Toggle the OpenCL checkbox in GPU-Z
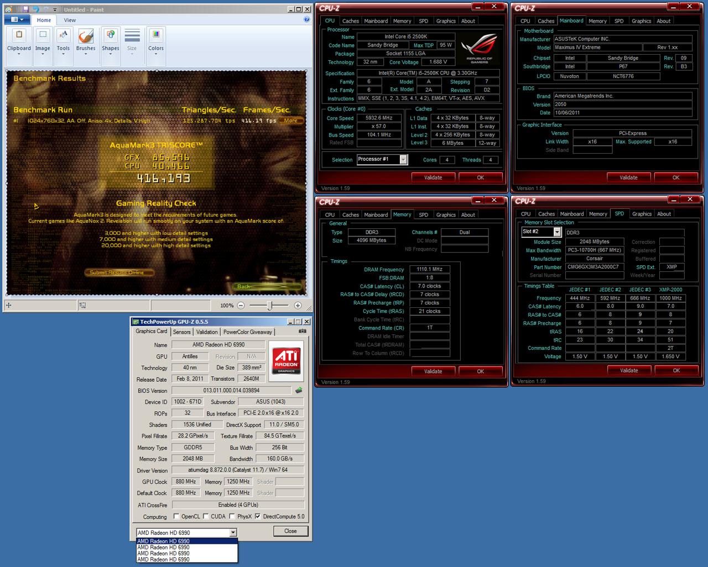 pyautogui.click(x=176, y=517)
